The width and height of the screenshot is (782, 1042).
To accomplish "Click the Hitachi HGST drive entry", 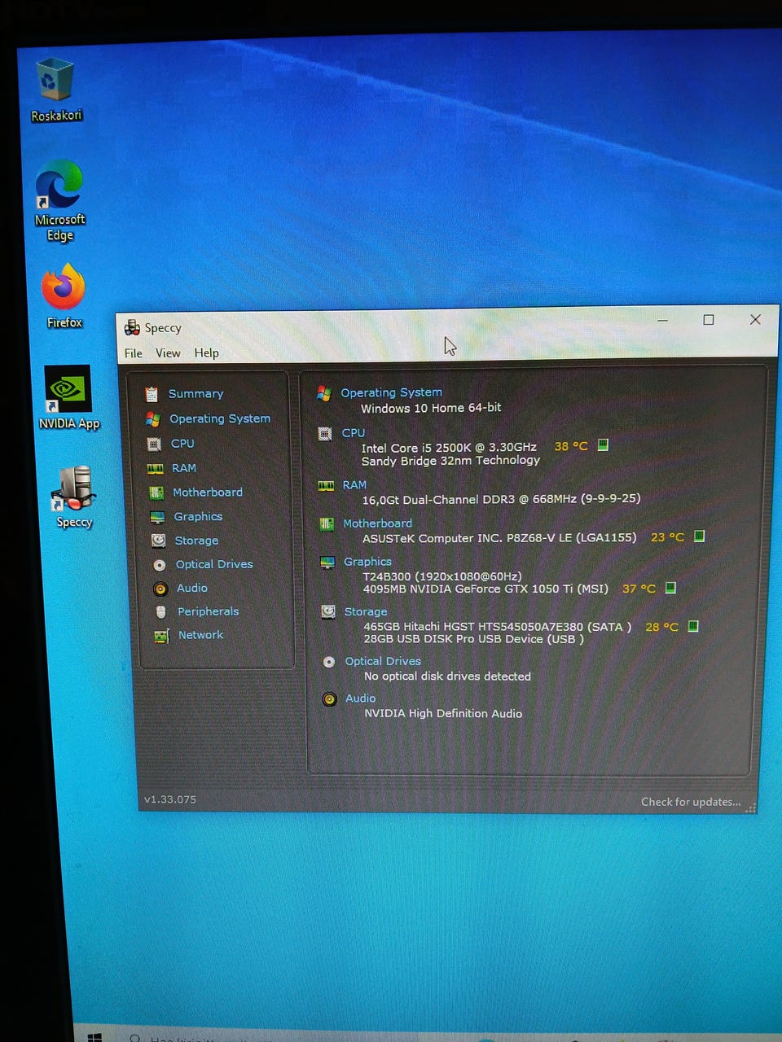I will (497, 627).
